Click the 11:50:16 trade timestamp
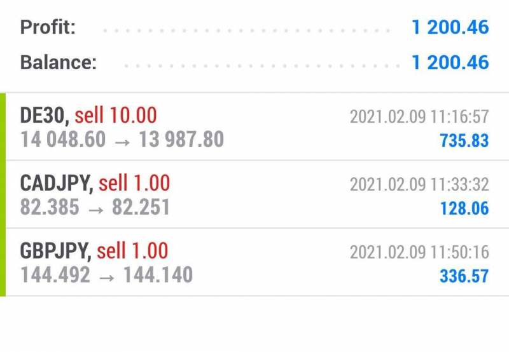509x352 pixels. pyautogui.click(x=419, y=252)
